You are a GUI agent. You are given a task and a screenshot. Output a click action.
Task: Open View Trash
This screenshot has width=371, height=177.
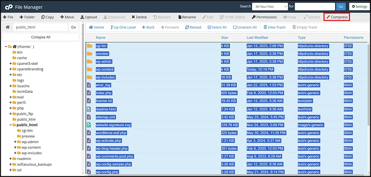coord(275,27)
